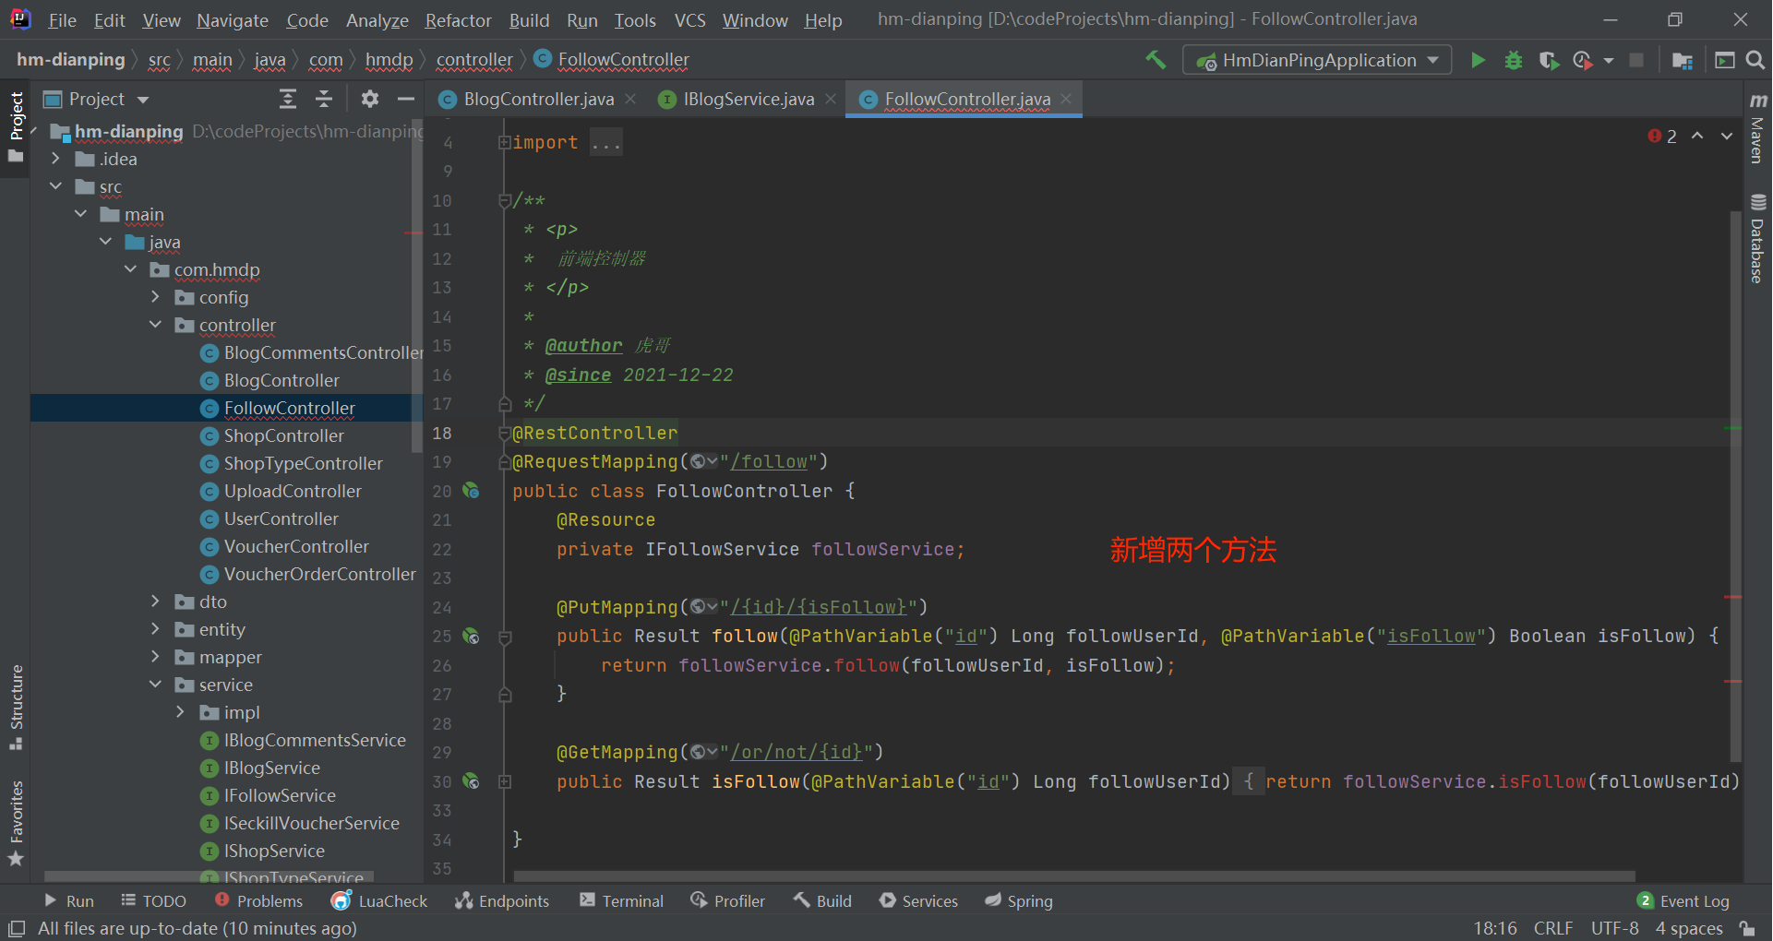Open the Refactor menu

click(x=458, y=20)
